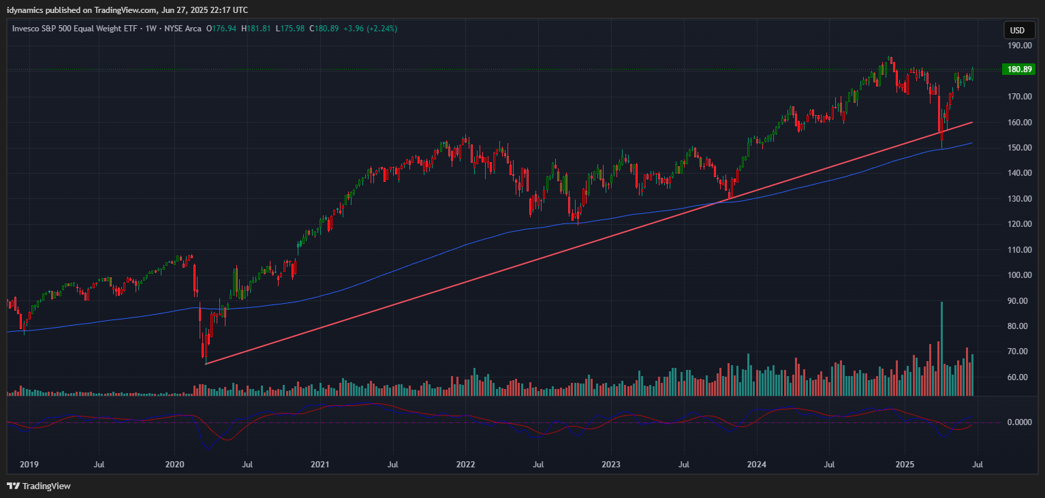The image size is (1045, 498).
Task: Select the Invesco S&P 500 Equal Weight ETF title
Action: click(76, 29)
